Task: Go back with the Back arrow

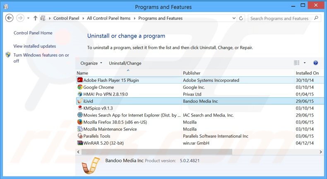Action: (9, 18)
